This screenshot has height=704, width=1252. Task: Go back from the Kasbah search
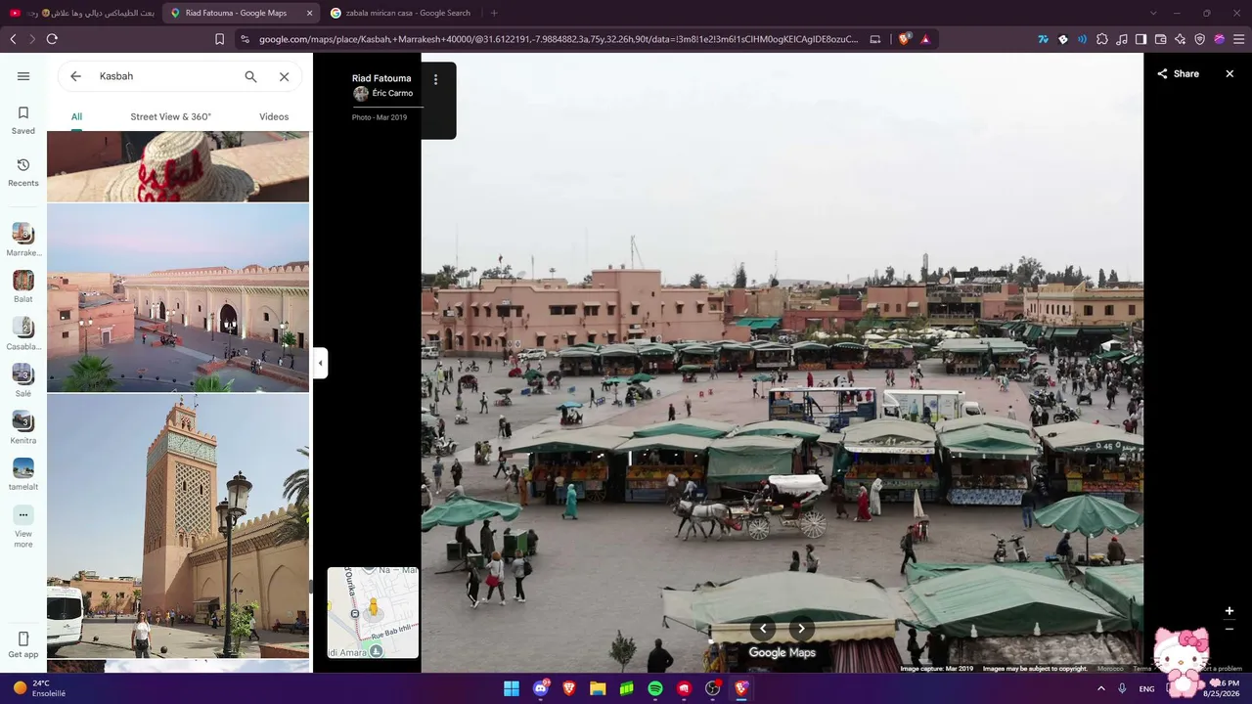(75, 76)
